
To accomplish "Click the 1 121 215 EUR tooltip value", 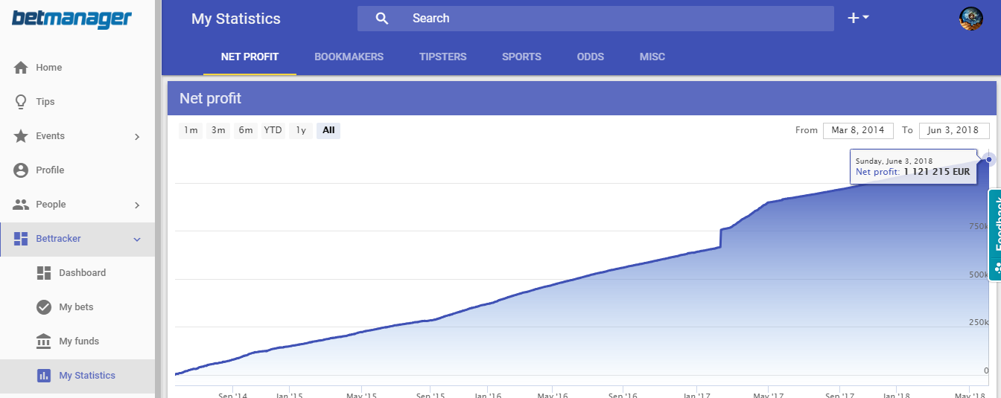I will point(937,172).
